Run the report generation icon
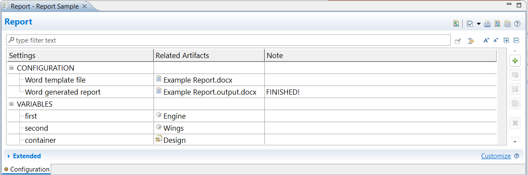Image resolution: width=528 pixels, height=175 pixels. coord(456,24)
